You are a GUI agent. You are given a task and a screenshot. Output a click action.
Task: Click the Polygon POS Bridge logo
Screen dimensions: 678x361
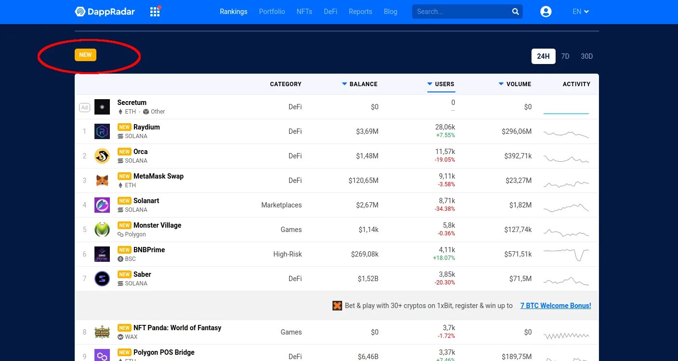point(102,355)
